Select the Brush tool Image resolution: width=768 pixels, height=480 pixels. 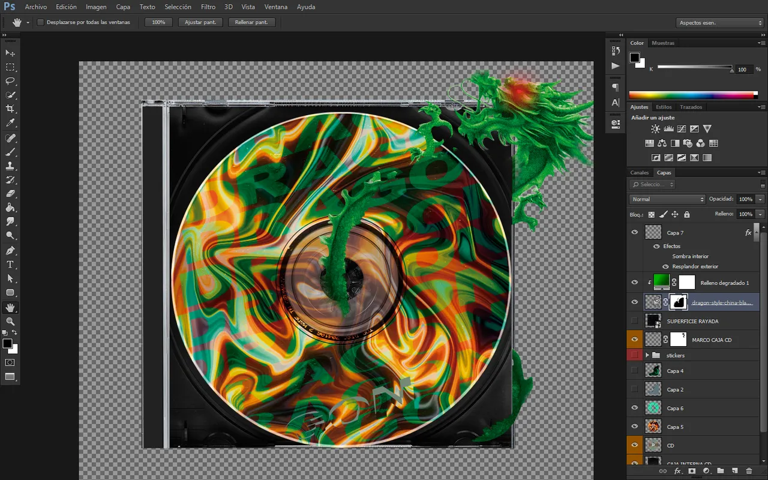tap(10, 152)
